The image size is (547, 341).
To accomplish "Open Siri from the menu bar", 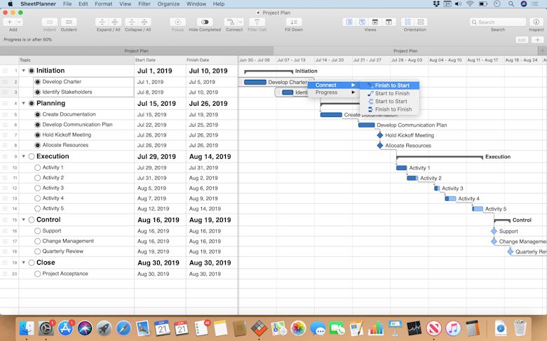I will [523, 4].
